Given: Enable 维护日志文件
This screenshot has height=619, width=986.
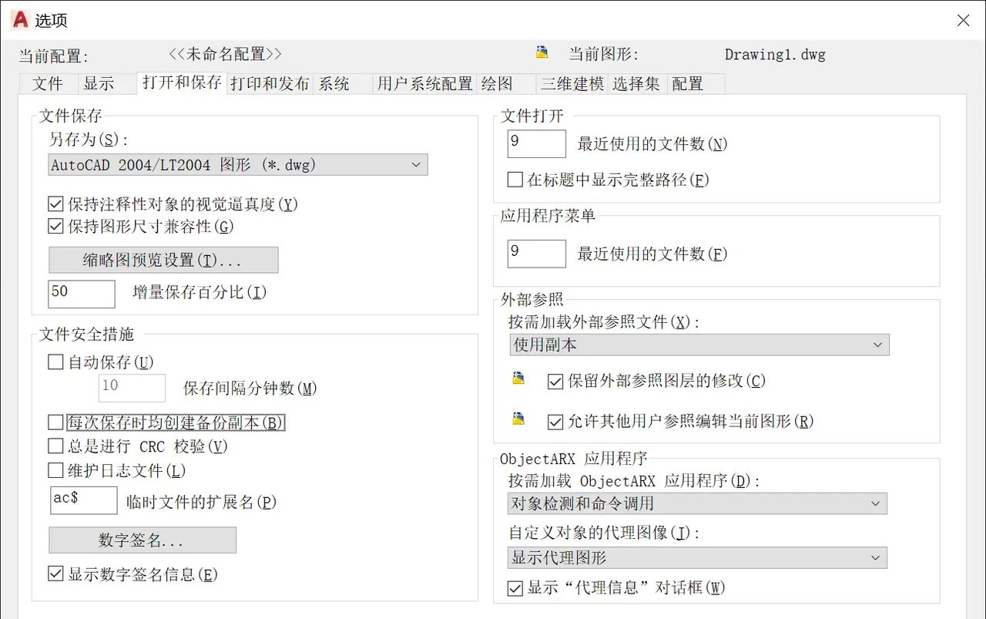Looking at the screenshot, I should (55, 470).
